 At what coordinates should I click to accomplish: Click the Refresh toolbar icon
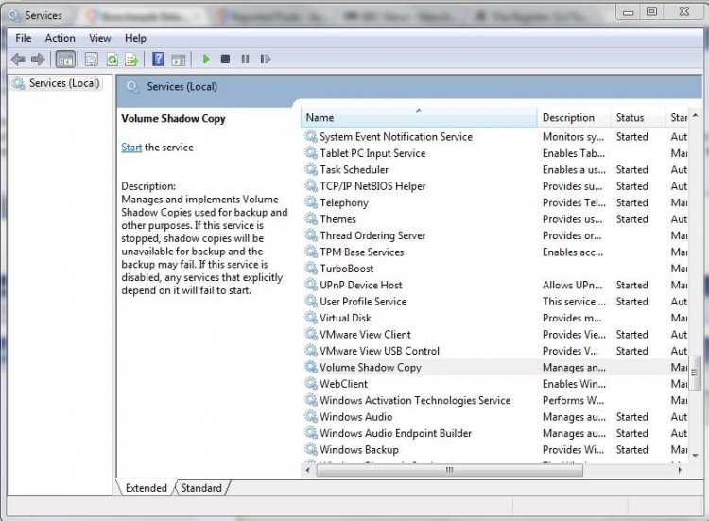coord(112,60)
